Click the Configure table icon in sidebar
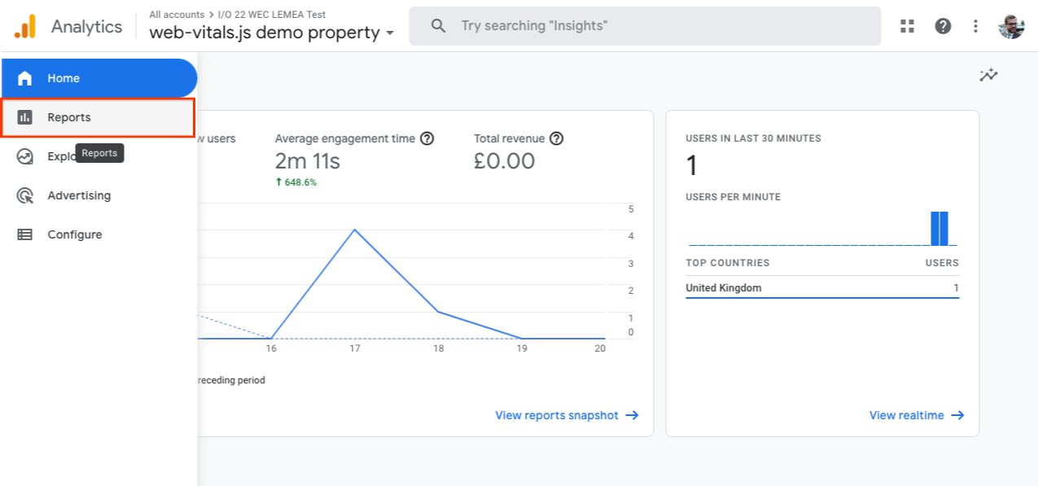 coord(25,234)
